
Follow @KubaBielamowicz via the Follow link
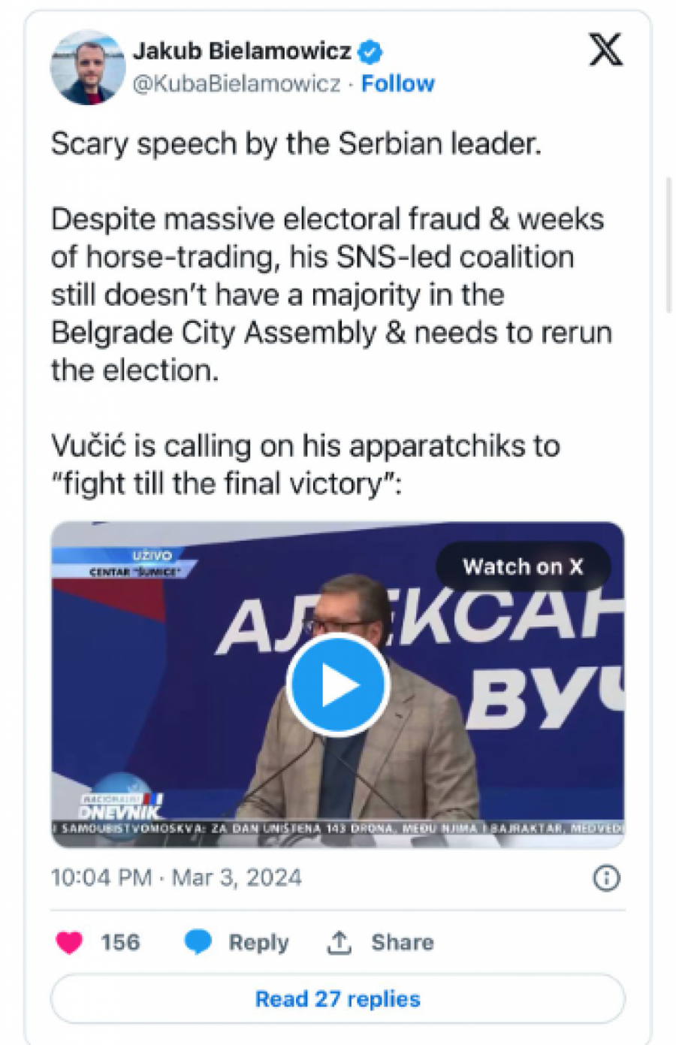[x=399, y=83]
